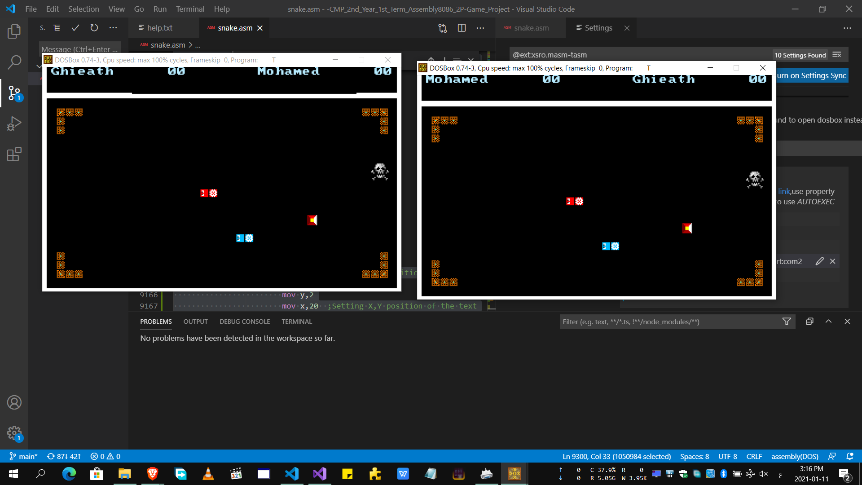
Task: Open the Extensions view
Action: pyautogui.click(x=14, y=154)
